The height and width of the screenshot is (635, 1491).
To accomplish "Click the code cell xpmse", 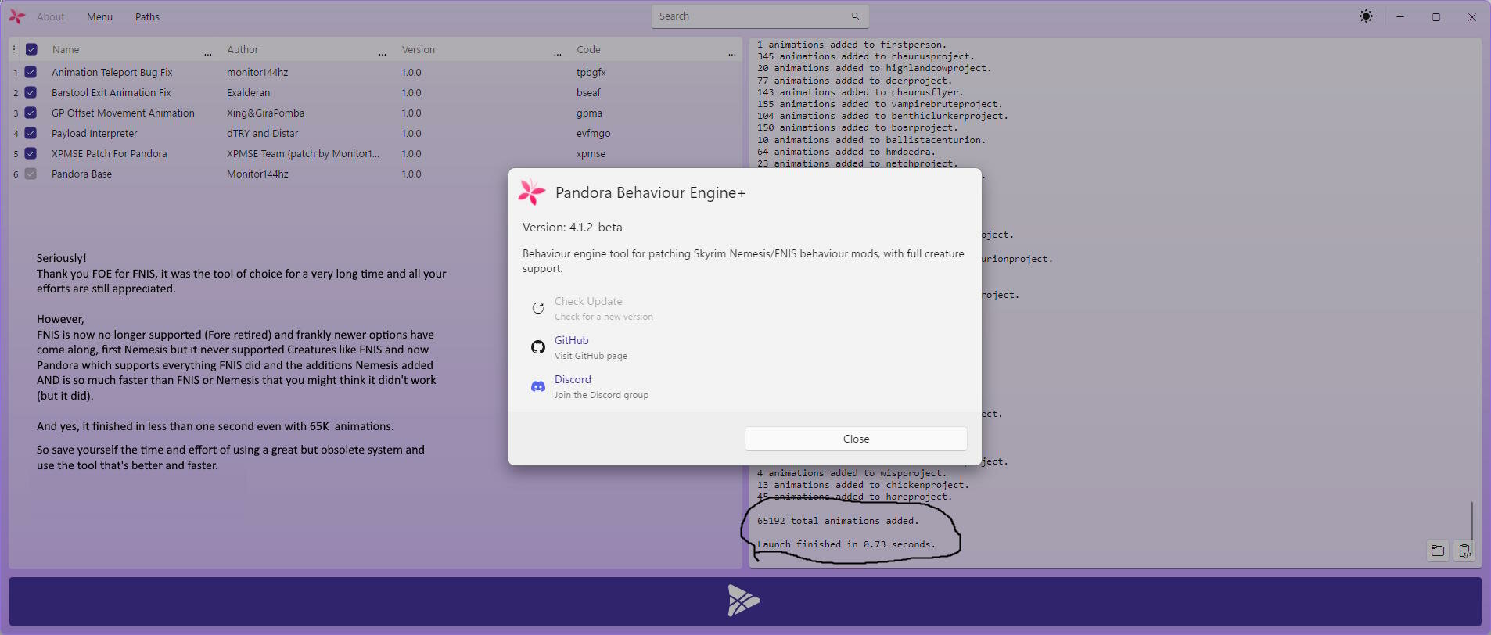I will click(591, 153).
